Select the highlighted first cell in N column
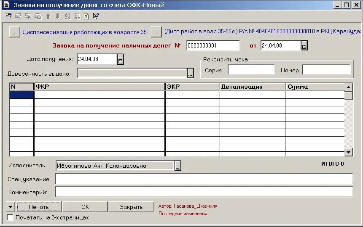 (22, 95)
